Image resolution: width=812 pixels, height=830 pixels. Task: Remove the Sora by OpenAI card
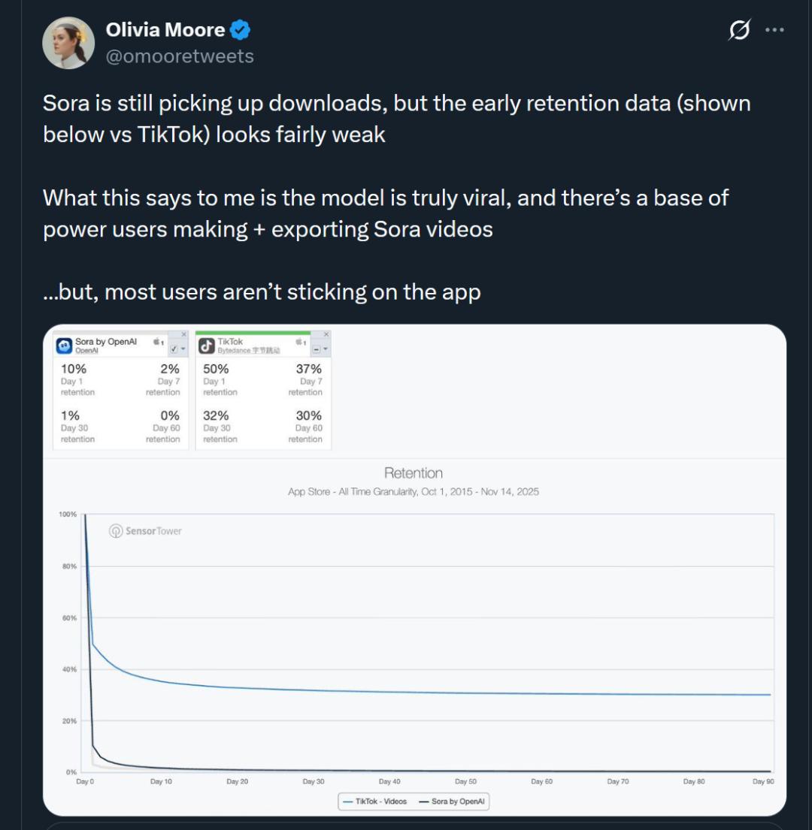coord(184,334)
